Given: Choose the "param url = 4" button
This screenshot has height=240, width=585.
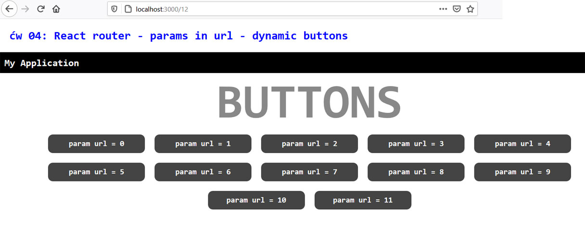Looking at the screenshot, I should [x=522, y=144].
